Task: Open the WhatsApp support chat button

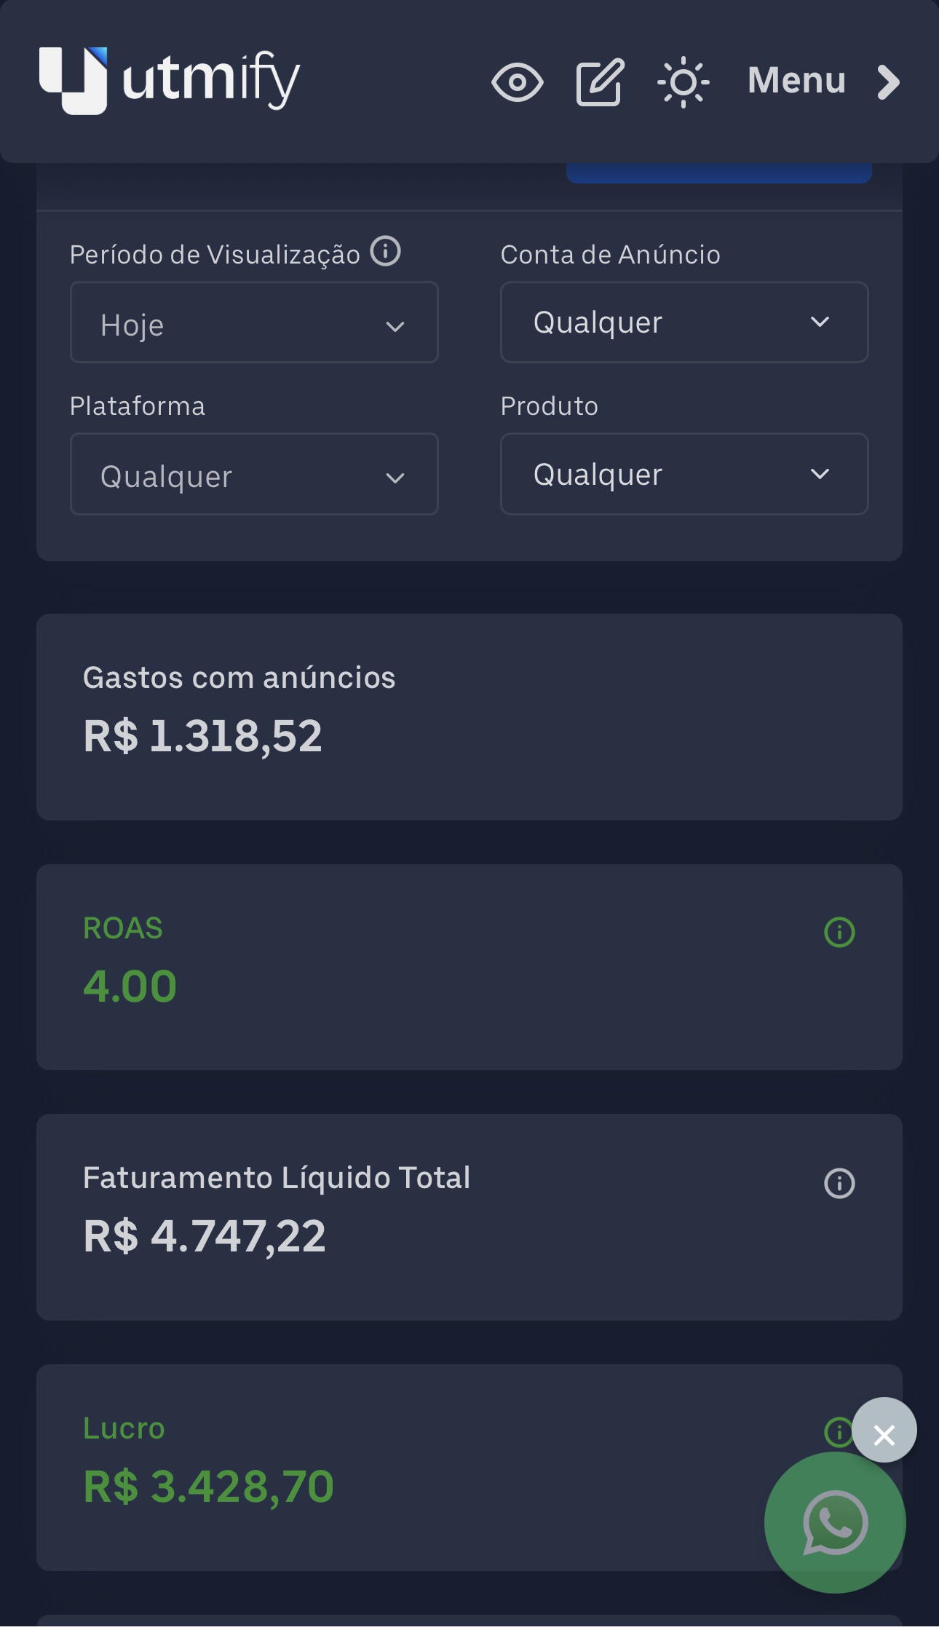Action: point(834,1522)
